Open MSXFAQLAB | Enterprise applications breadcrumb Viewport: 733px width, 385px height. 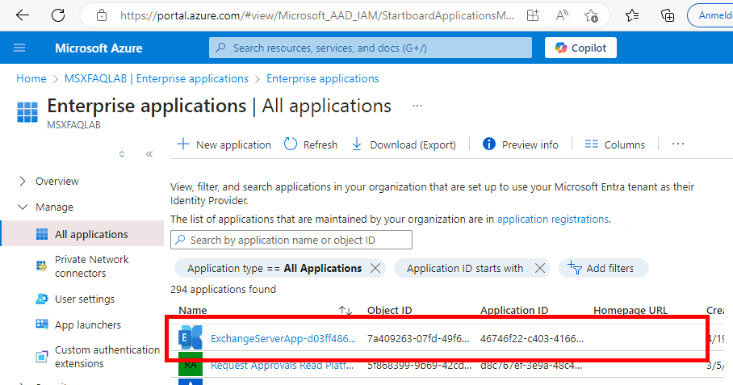[156, 78]
